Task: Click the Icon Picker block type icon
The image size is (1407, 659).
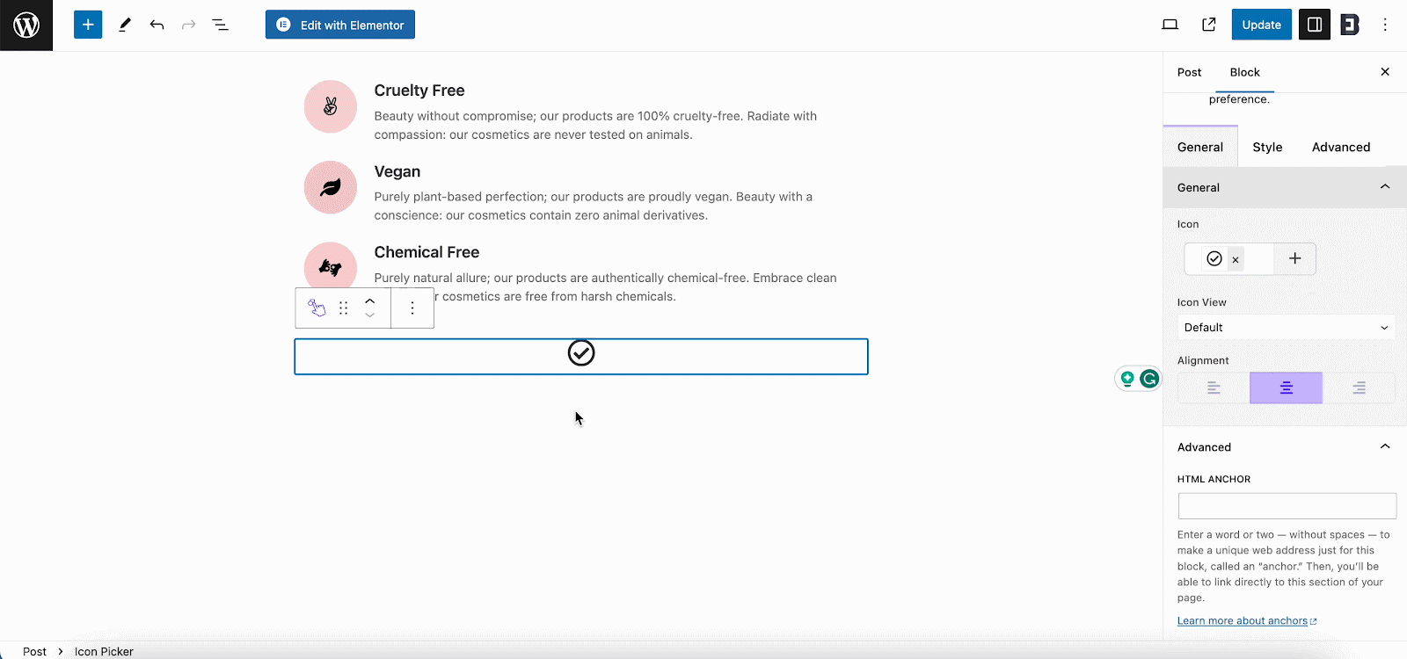Action: click(317, 308)
